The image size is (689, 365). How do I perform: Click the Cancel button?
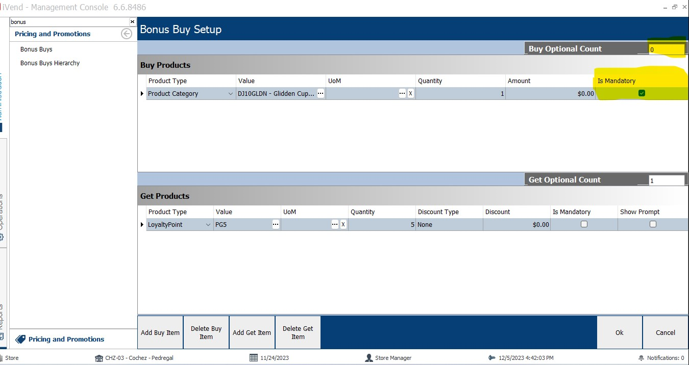[x=666, y=333]
